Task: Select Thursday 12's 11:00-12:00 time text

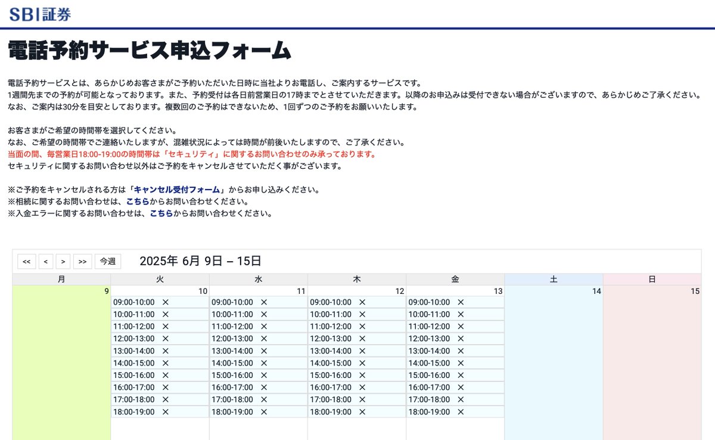Action: [331, 327]
